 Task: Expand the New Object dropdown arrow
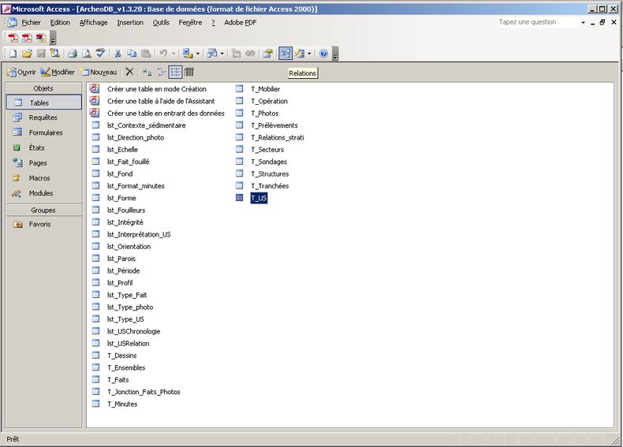click(x=309, y=54)
